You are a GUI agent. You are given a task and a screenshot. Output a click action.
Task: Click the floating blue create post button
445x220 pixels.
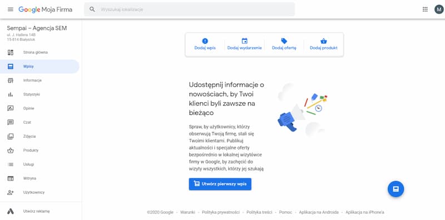coord(395,189)
